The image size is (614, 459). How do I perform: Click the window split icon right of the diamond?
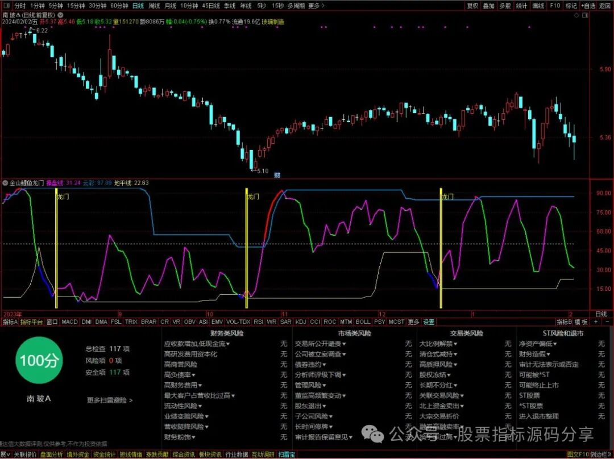(x=585, y=15)
